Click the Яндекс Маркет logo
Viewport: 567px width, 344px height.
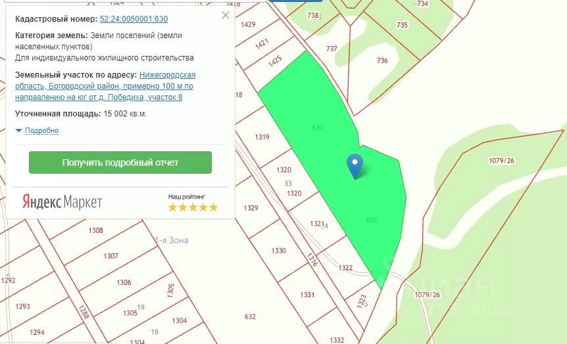[x=62, y=202]
